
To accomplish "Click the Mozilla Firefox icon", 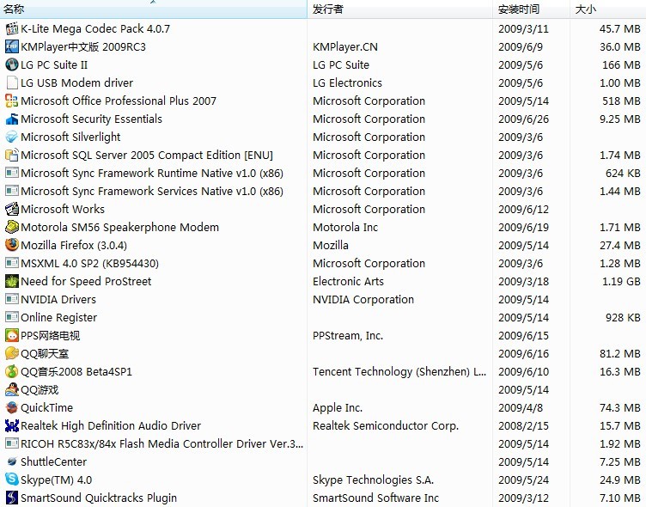I will point(12,245).
